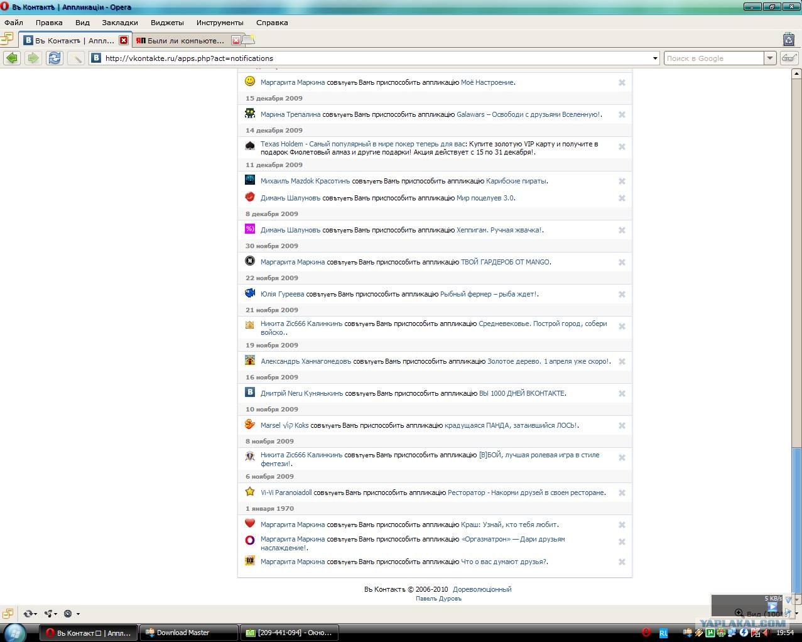The width and height of the screenshot is (802, 642).
Task: Click the pink percent icon for Хеппигам
Action: pos(250,229)
